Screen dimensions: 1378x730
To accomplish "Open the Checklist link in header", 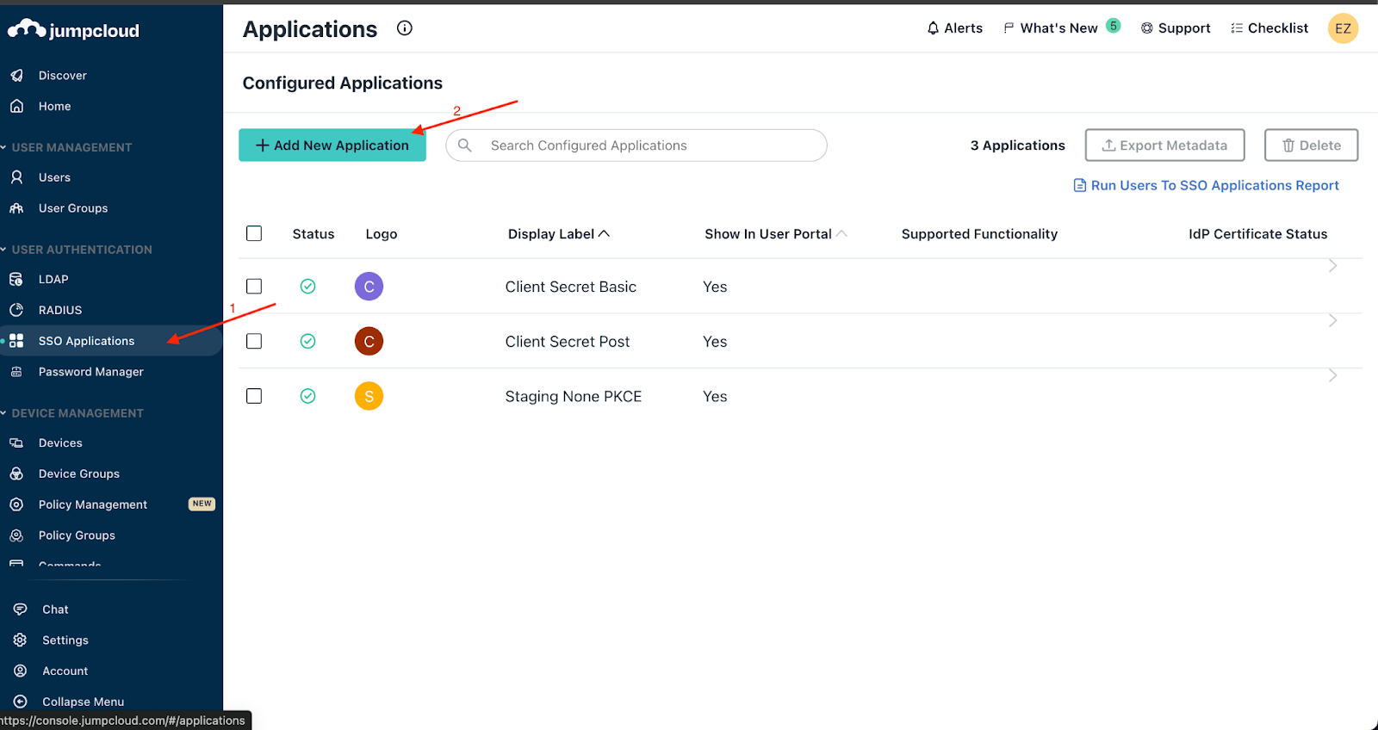I will 1269,28.
